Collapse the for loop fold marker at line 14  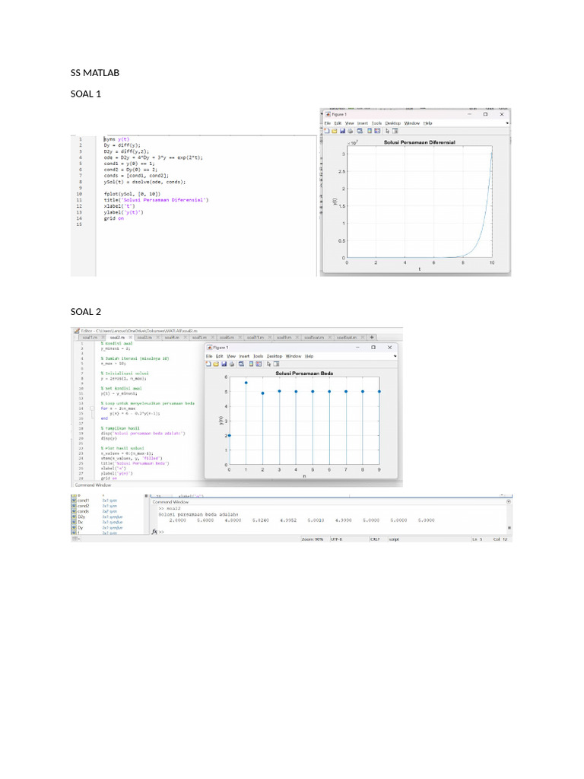tap(92, 409)
